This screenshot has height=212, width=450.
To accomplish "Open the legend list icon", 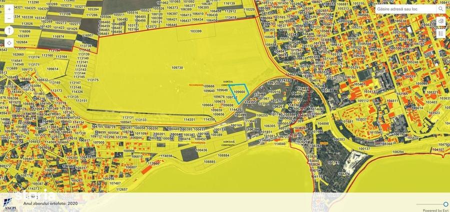I will coord(441,33).
